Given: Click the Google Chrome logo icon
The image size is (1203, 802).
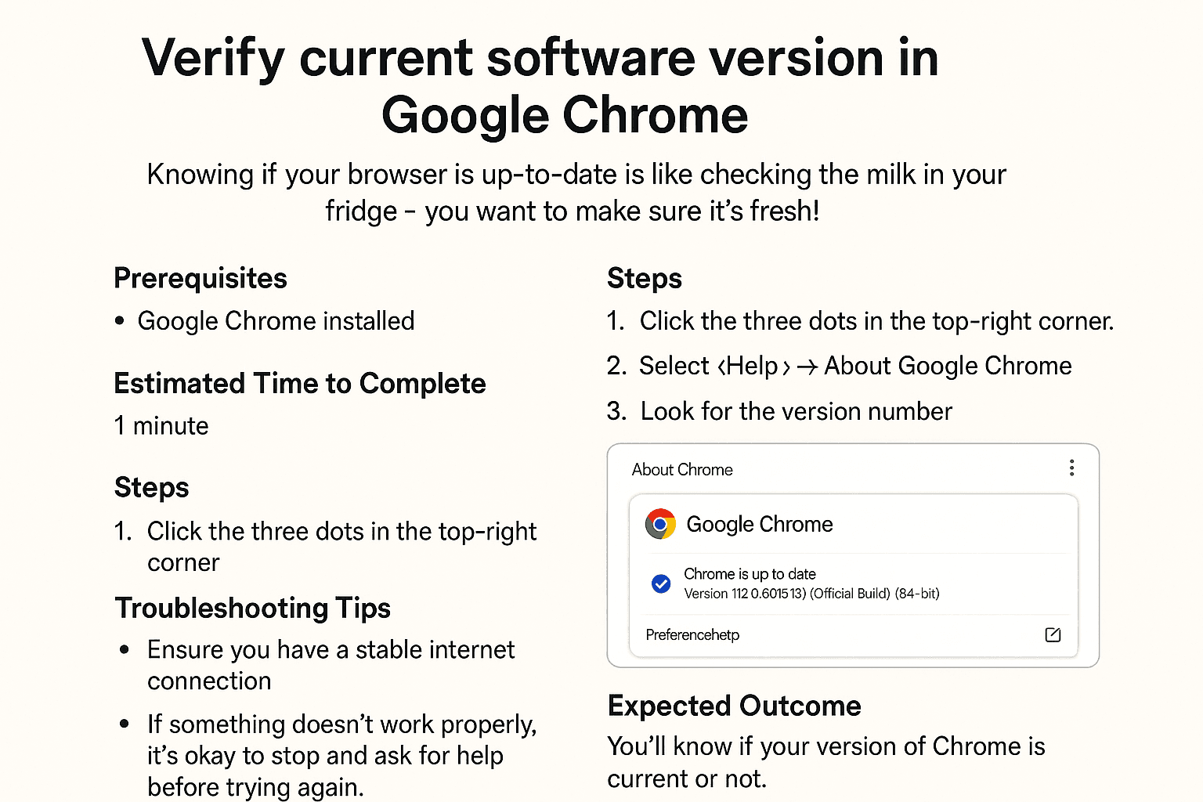Looking at the screenshot, I should 660,524.
